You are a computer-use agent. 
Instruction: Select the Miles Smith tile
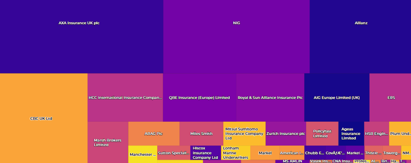point(201,133)
